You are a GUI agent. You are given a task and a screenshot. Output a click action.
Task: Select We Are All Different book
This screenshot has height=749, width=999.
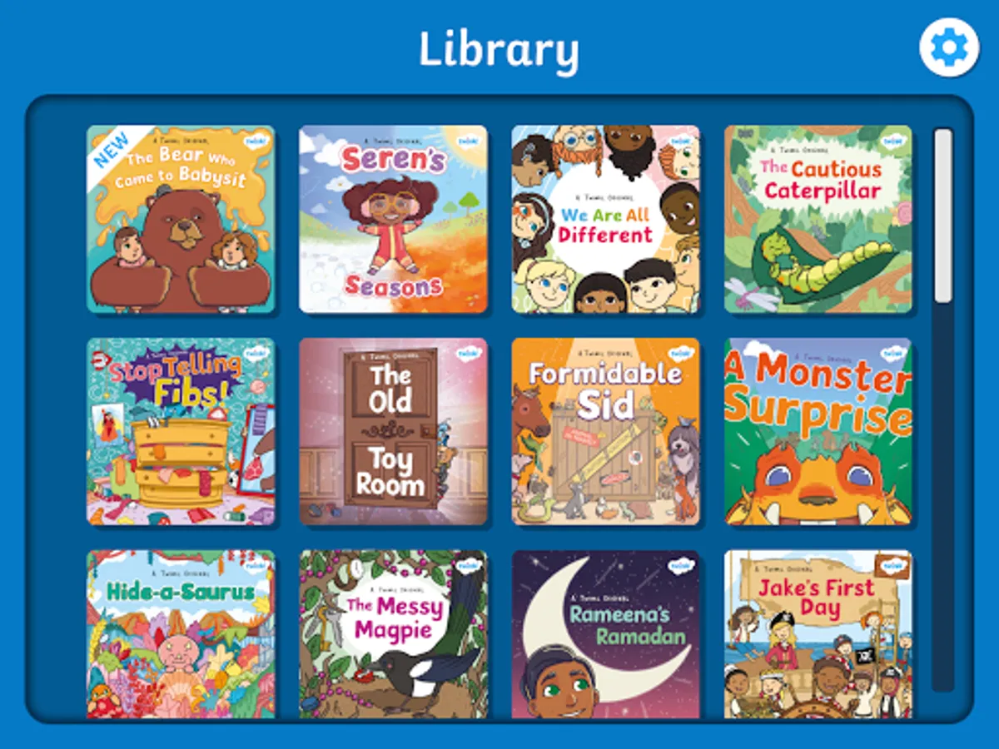click(x=605, y=220)
